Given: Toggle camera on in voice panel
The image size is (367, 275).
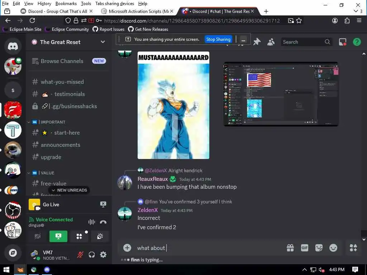Looking at the screenshot, I should (x=37, y=236).
